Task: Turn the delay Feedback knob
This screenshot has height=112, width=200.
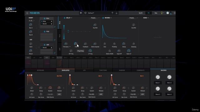Action: pyautogui.click(x=85, y=44)
